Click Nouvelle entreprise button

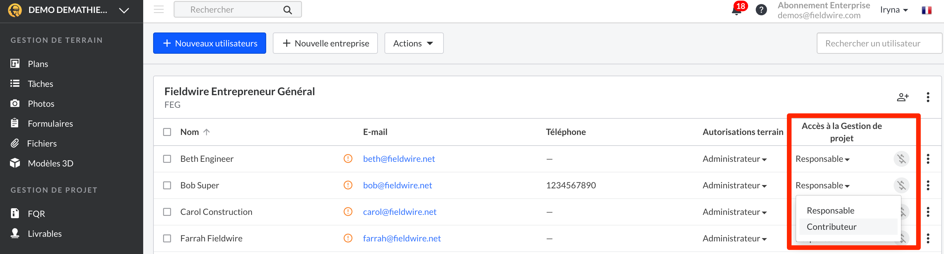pos(325,43)
